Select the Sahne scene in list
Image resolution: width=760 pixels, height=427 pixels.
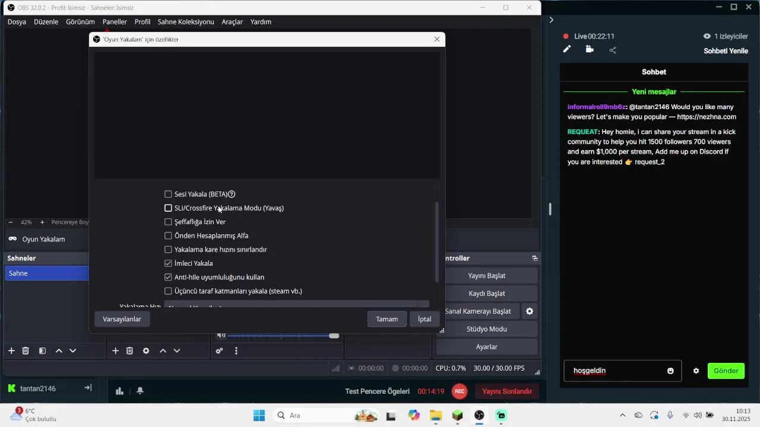pyautogui.click(x=47, y=273)
